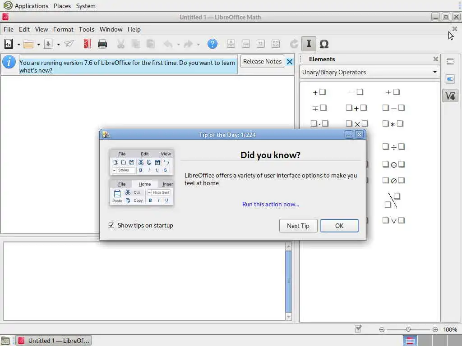Insert the wideslash diagonal element
This screenshot has width=462, height=346.
(393, 200)
